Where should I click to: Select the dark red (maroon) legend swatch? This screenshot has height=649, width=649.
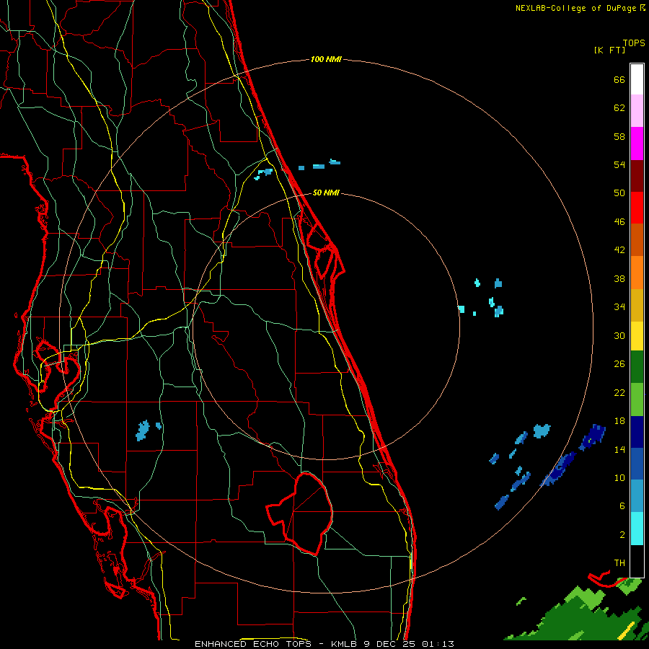click(x=637, y=176)
